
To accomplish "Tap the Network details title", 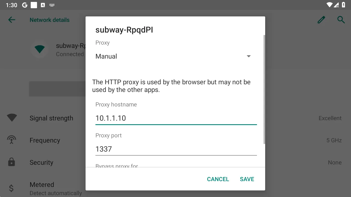I will tap(50, 20).
